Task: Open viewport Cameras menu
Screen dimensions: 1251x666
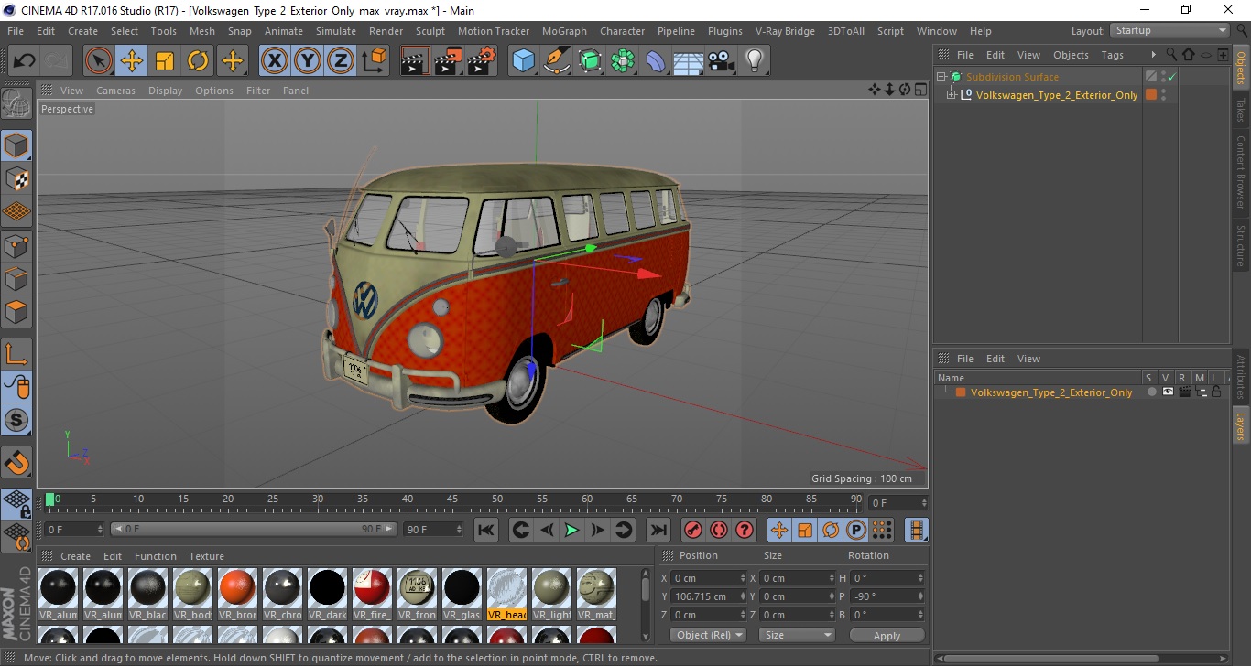Action: tap(115, 91)
